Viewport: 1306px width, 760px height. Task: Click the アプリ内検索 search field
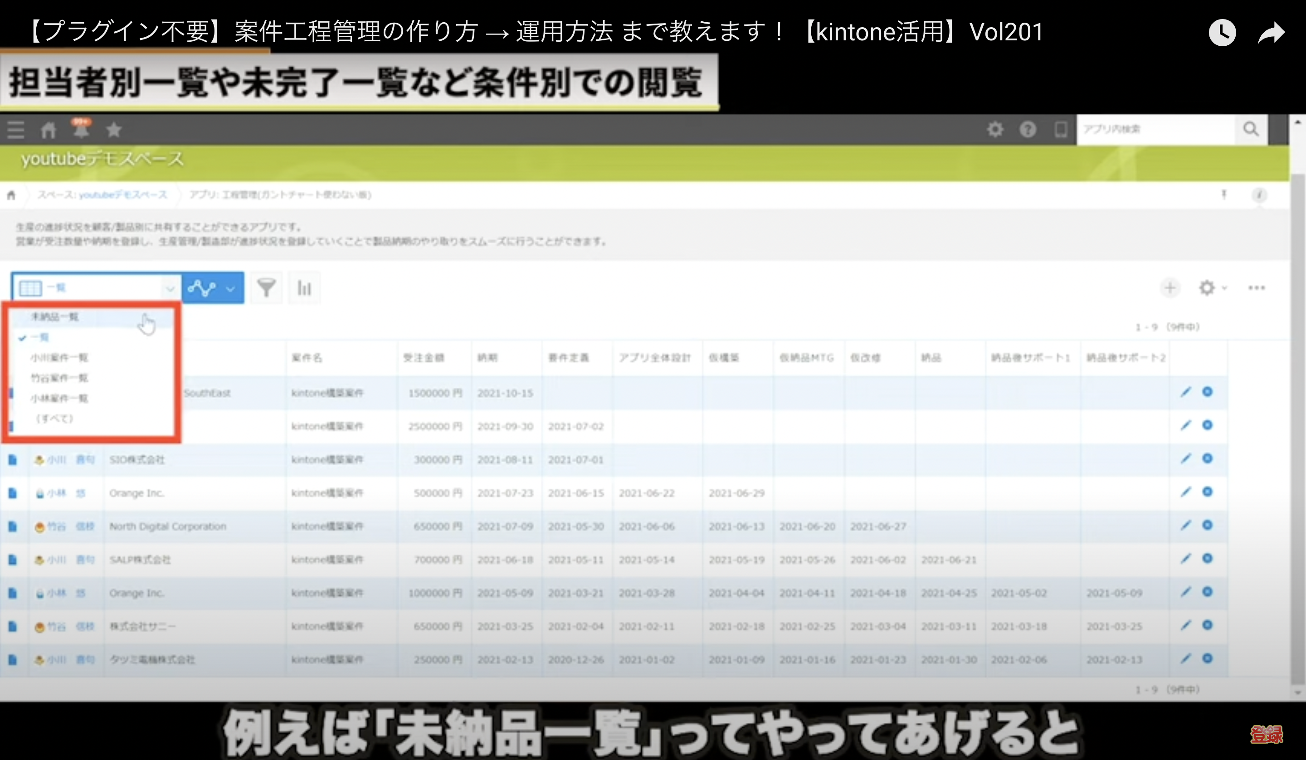(1156, 129)
